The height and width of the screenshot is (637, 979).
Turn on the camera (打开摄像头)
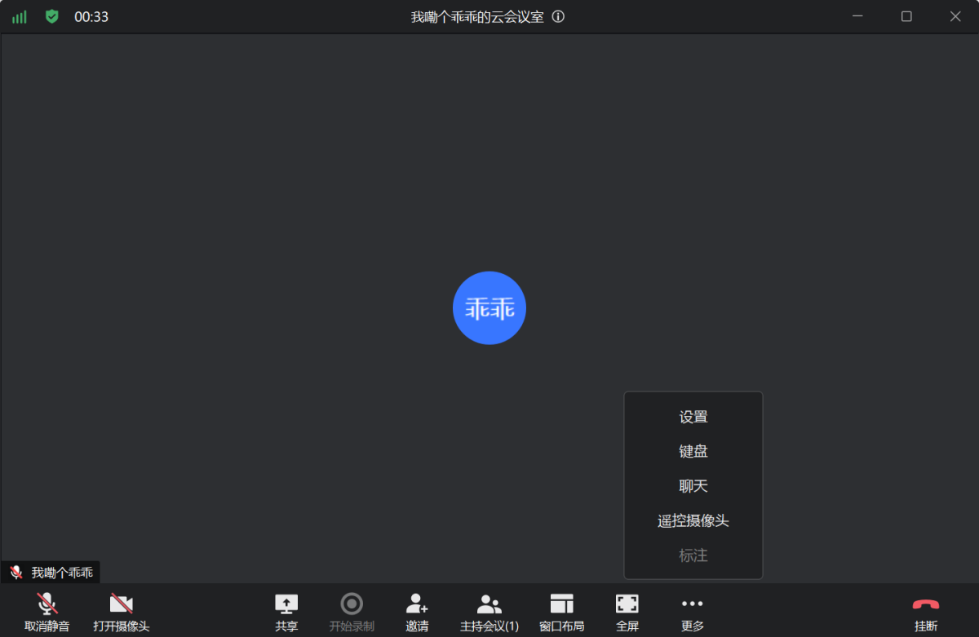pos(121,612)
